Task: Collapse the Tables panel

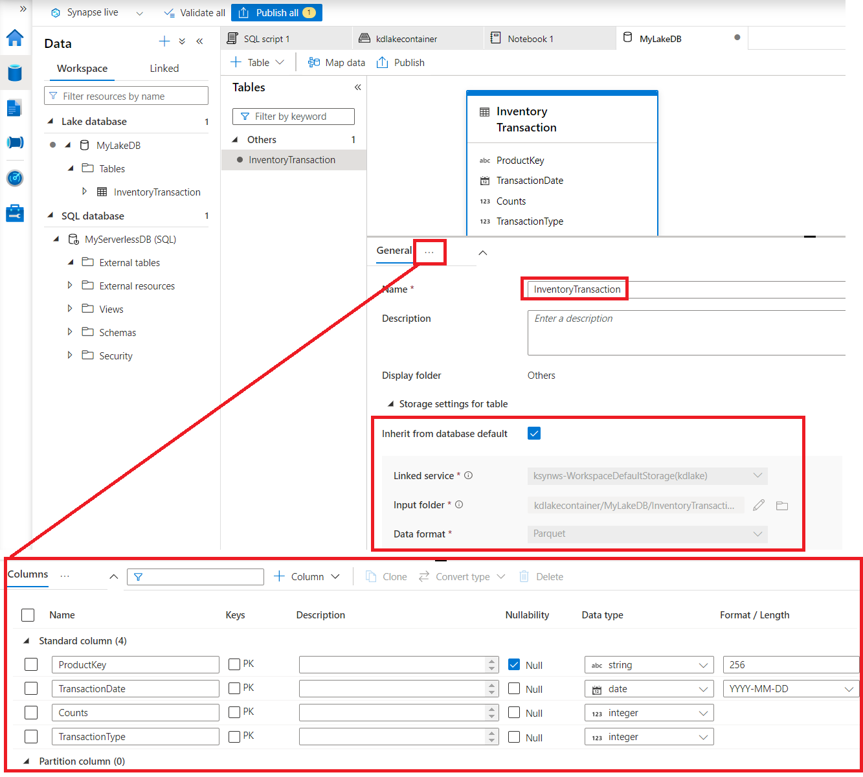Action: 357,87
